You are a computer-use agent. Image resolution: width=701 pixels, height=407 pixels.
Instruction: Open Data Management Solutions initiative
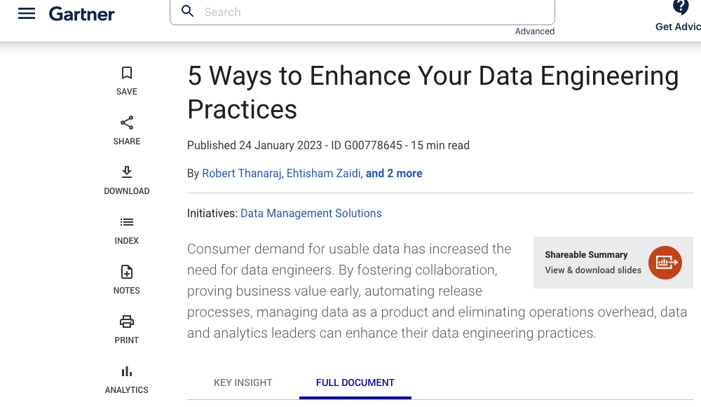311,213
